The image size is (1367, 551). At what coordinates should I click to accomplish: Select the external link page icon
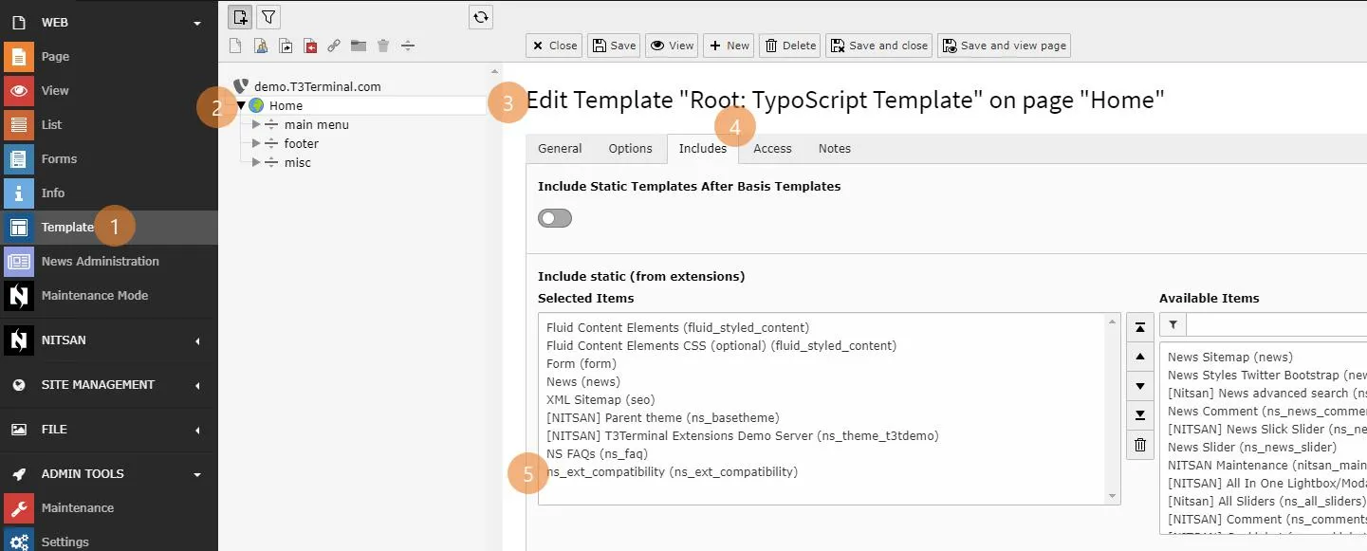coord(334,46)
